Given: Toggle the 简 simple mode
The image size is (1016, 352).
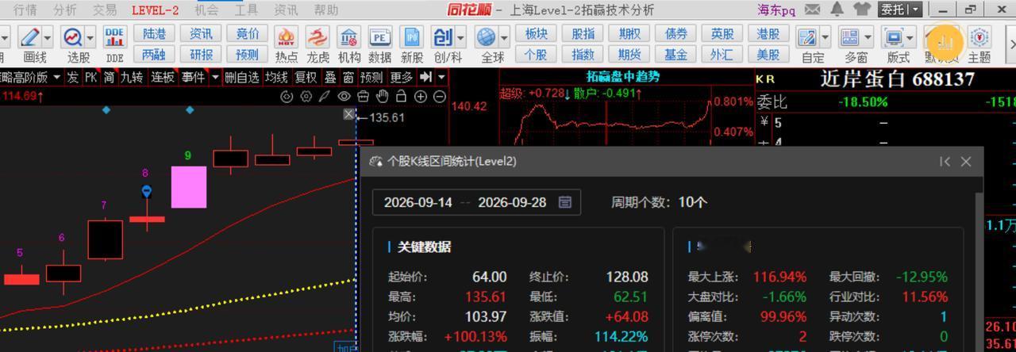Looking at the screenshot, I should click(x=109, y=77).
